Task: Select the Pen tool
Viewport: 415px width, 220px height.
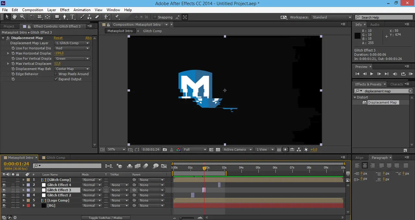Action: 65,17
